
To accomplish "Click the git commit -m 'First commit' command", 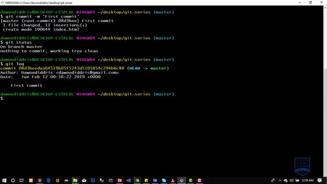I will click(42, 16).
